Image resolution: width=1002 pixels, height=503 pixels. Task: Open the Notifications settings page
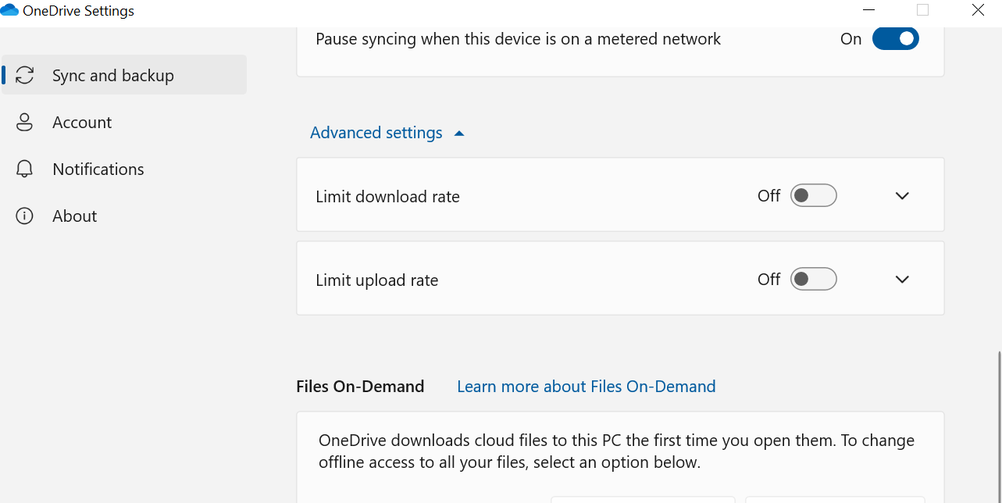98,169
